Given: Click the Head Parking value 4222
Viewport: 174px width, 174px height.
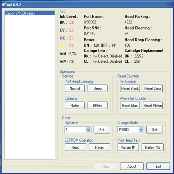Looking at the screenshot, I should coord(128,22).
